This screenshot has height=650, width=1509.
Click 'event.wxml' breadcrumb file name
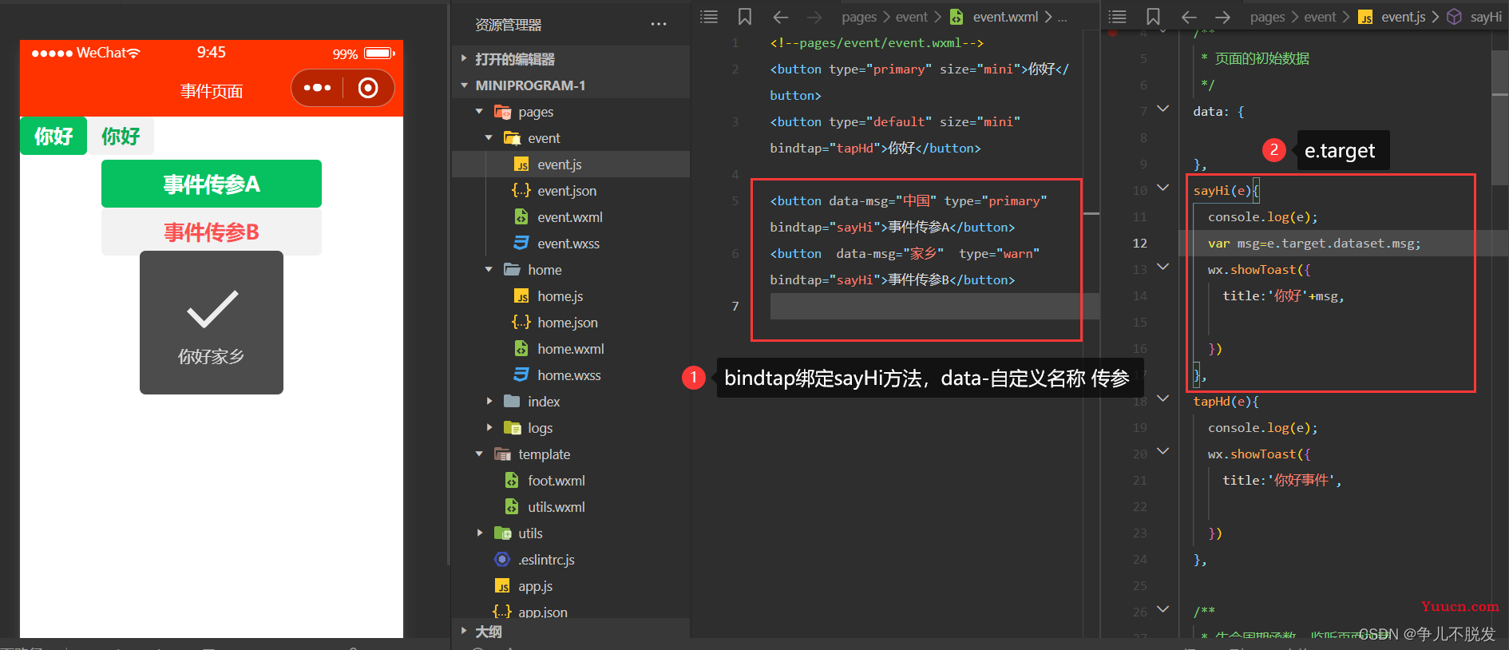click(x=1005, y=17)
